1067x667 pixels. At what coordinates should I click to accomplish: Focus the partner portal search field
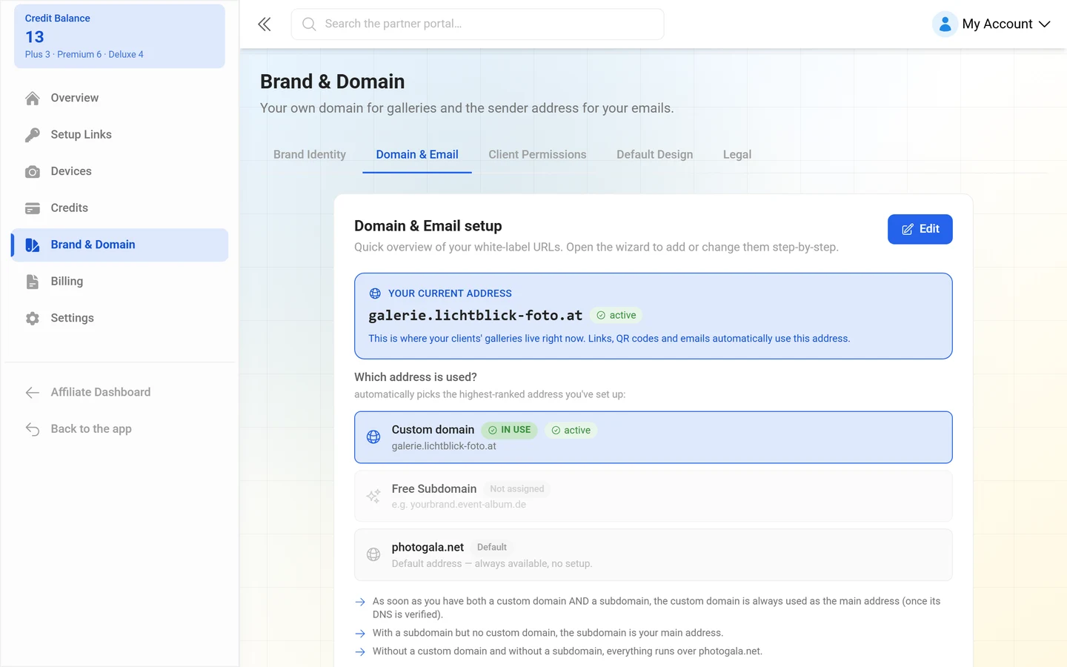(477, 24)
